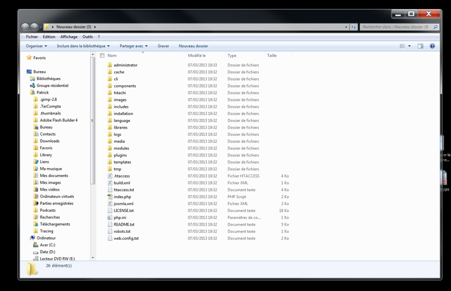
Task: Tick the select-all checkbox beside Nom
Action: [102, 56]
